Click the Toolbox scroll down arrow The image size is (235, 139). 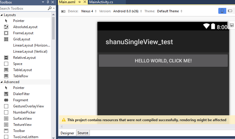point(53,138)
